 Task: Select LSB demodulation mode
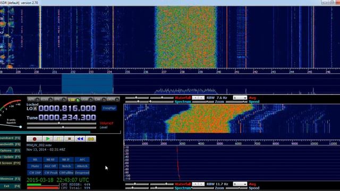pyautogui.click(x=73, y=99)
